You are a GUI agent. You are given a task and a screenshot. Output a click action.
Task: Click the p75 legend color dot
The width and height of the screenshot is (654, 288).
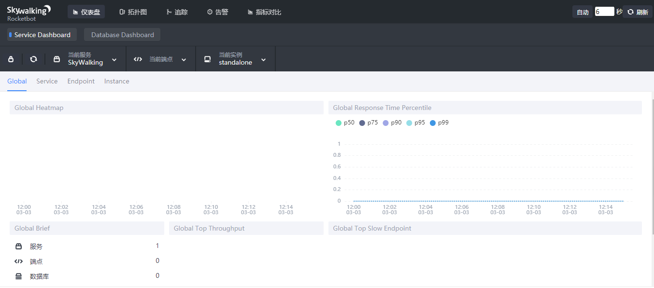click(362, 123)
